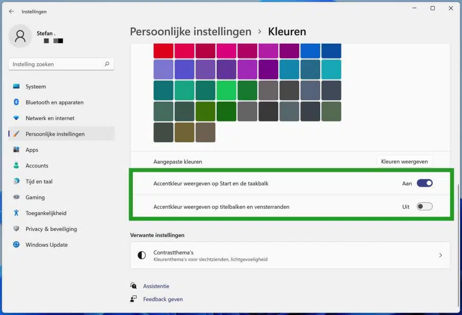Click the Netwerk en internet wifi icon
The width and height of the screenshot is (462, 315).
[16, 118]
